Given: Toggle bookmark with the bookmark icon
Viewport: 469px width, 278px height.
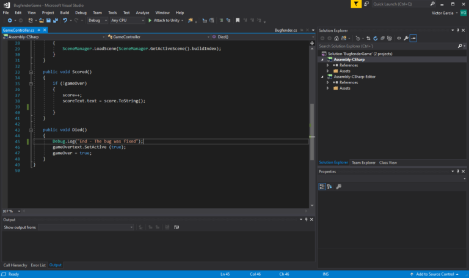Looking at the screenshot, I should (238, 20).
